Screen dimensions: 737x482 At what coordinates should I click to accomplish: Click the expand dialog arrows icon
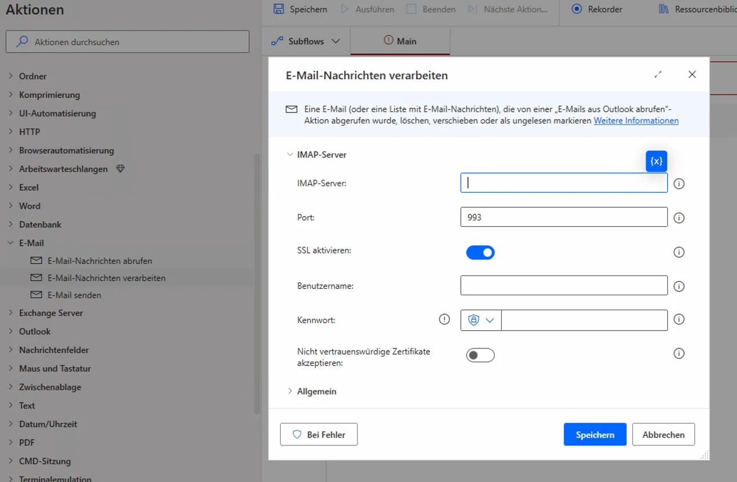click(x=658, y=74)
